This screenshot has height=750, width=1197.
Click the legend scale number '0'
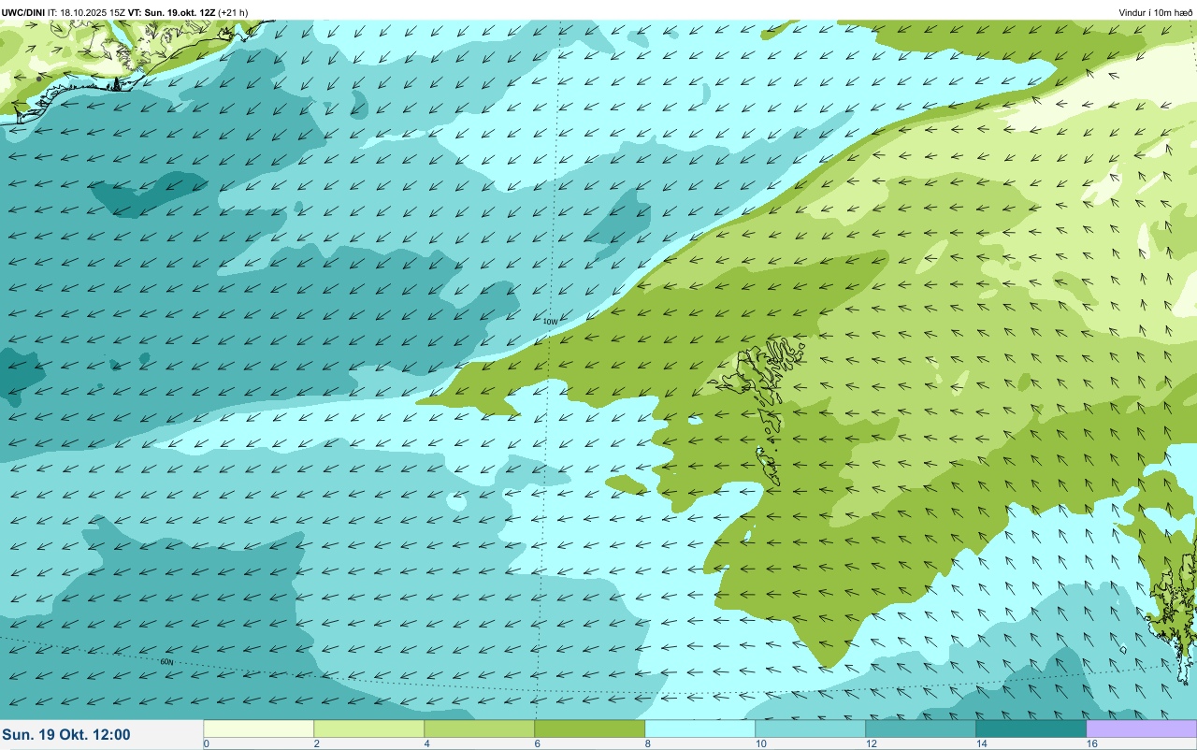206,743
